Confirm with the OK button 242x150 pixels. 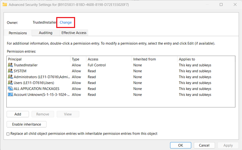[x=180, y=145]
